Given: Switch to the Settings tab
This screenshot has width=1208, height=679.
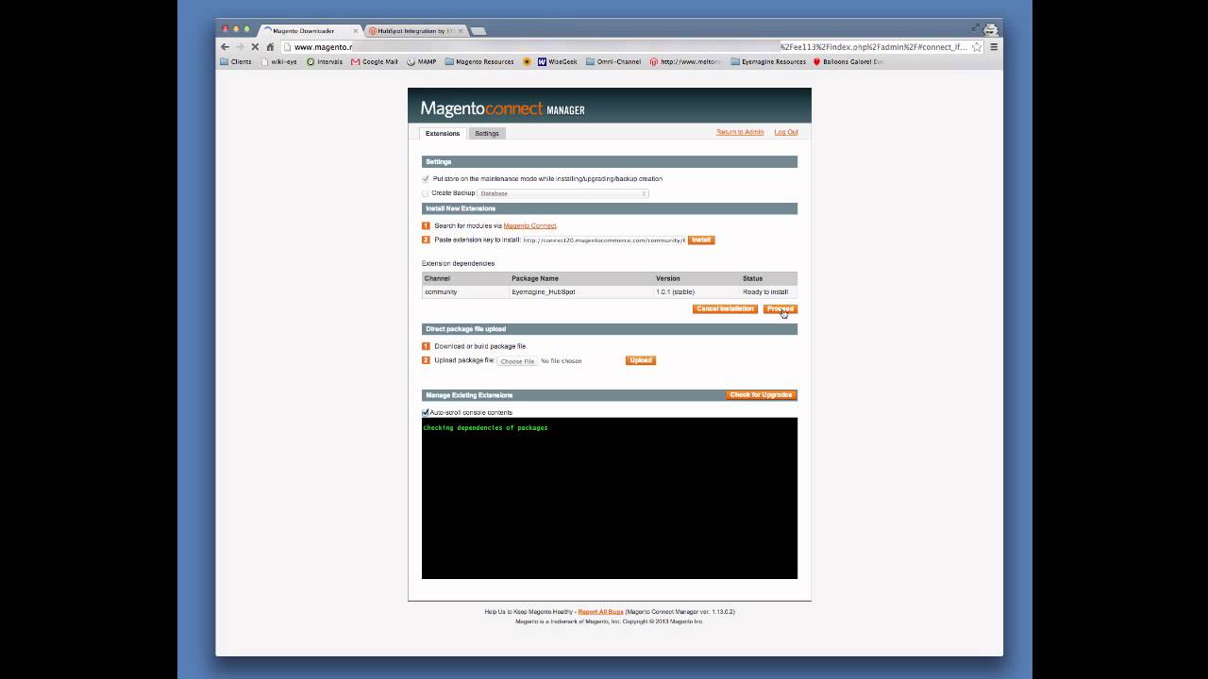Looking at the screenshot, I should click(487, 133).
